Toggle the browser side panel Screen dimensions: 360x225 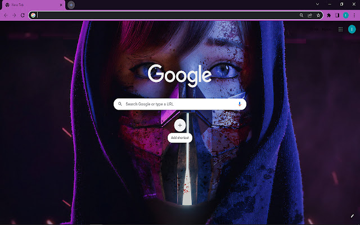(337, 15)
